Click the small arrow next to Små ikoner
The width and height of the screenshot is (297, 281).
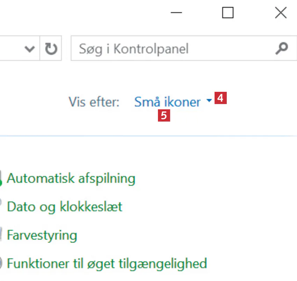point(209,101)
